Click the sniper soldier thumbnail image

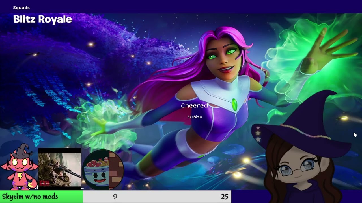60,168
